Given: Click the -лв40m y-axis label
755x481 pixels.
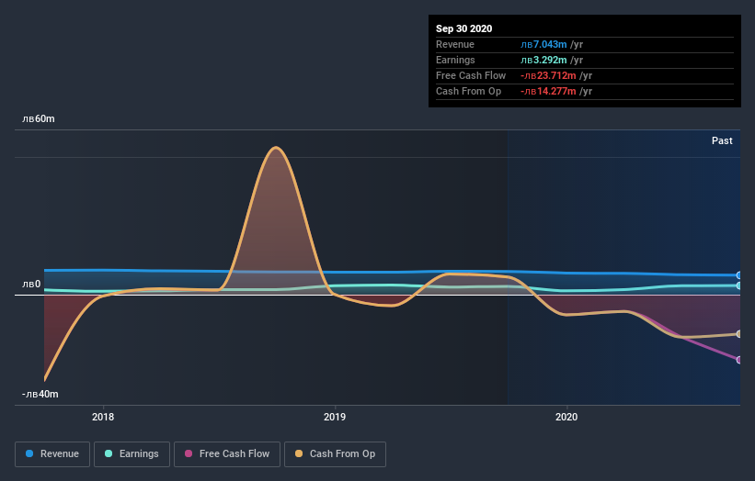Looking at the screenshot, I should (40, 394).
